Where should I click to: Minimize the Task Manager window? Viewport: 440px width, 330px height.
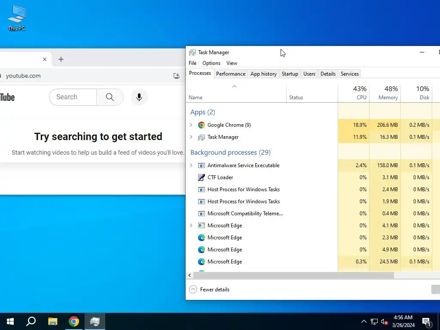[422, 52]
